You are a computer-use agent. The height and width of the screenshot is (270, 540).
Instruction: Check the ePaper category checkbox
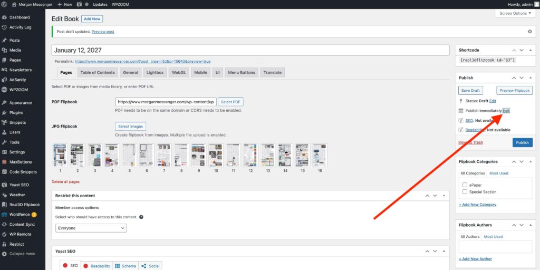click(x=465, y=185)
